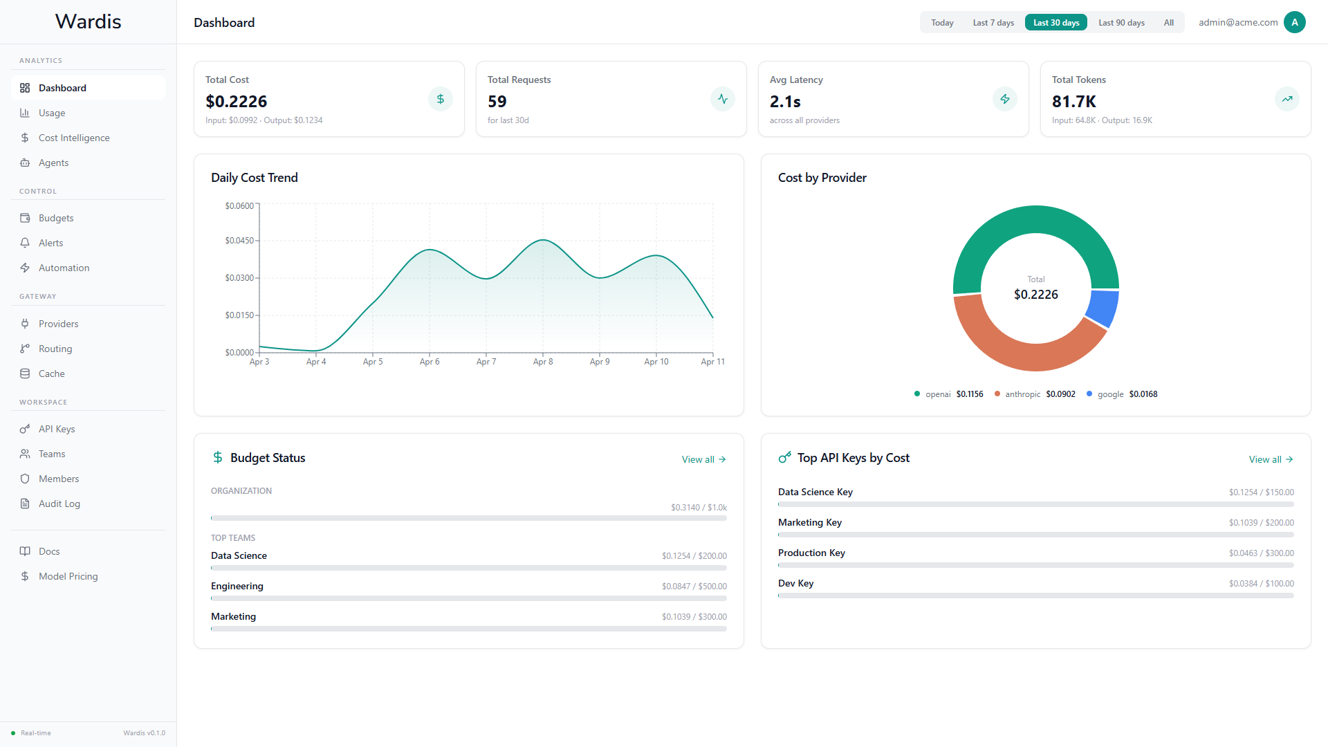Click the Members shield icon
Screen dimensions: 1328x747
click(25, 479)
